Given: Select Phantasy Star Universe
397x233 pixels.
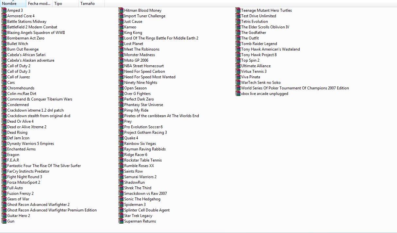Looking at the screenshot, I should (x=143, y=105).
